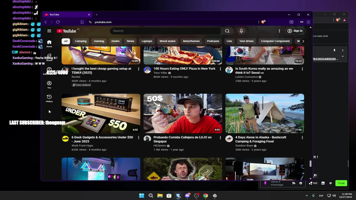356x200 pixels.
Task: Open the Windows Start menu
Action: click(x=142, y=196)
